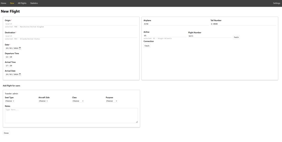
Task: Click the Airplane field containing A35K
Action: pos(176,24)
